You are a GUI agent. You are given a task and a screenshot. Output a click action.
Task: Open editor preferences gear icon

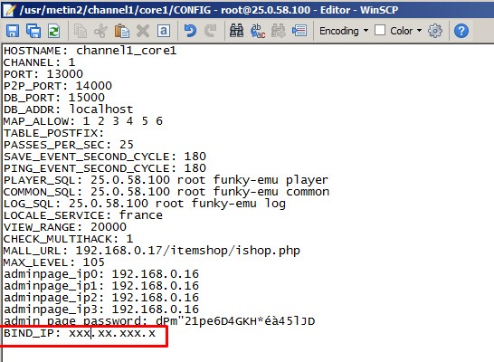point(435,31)
